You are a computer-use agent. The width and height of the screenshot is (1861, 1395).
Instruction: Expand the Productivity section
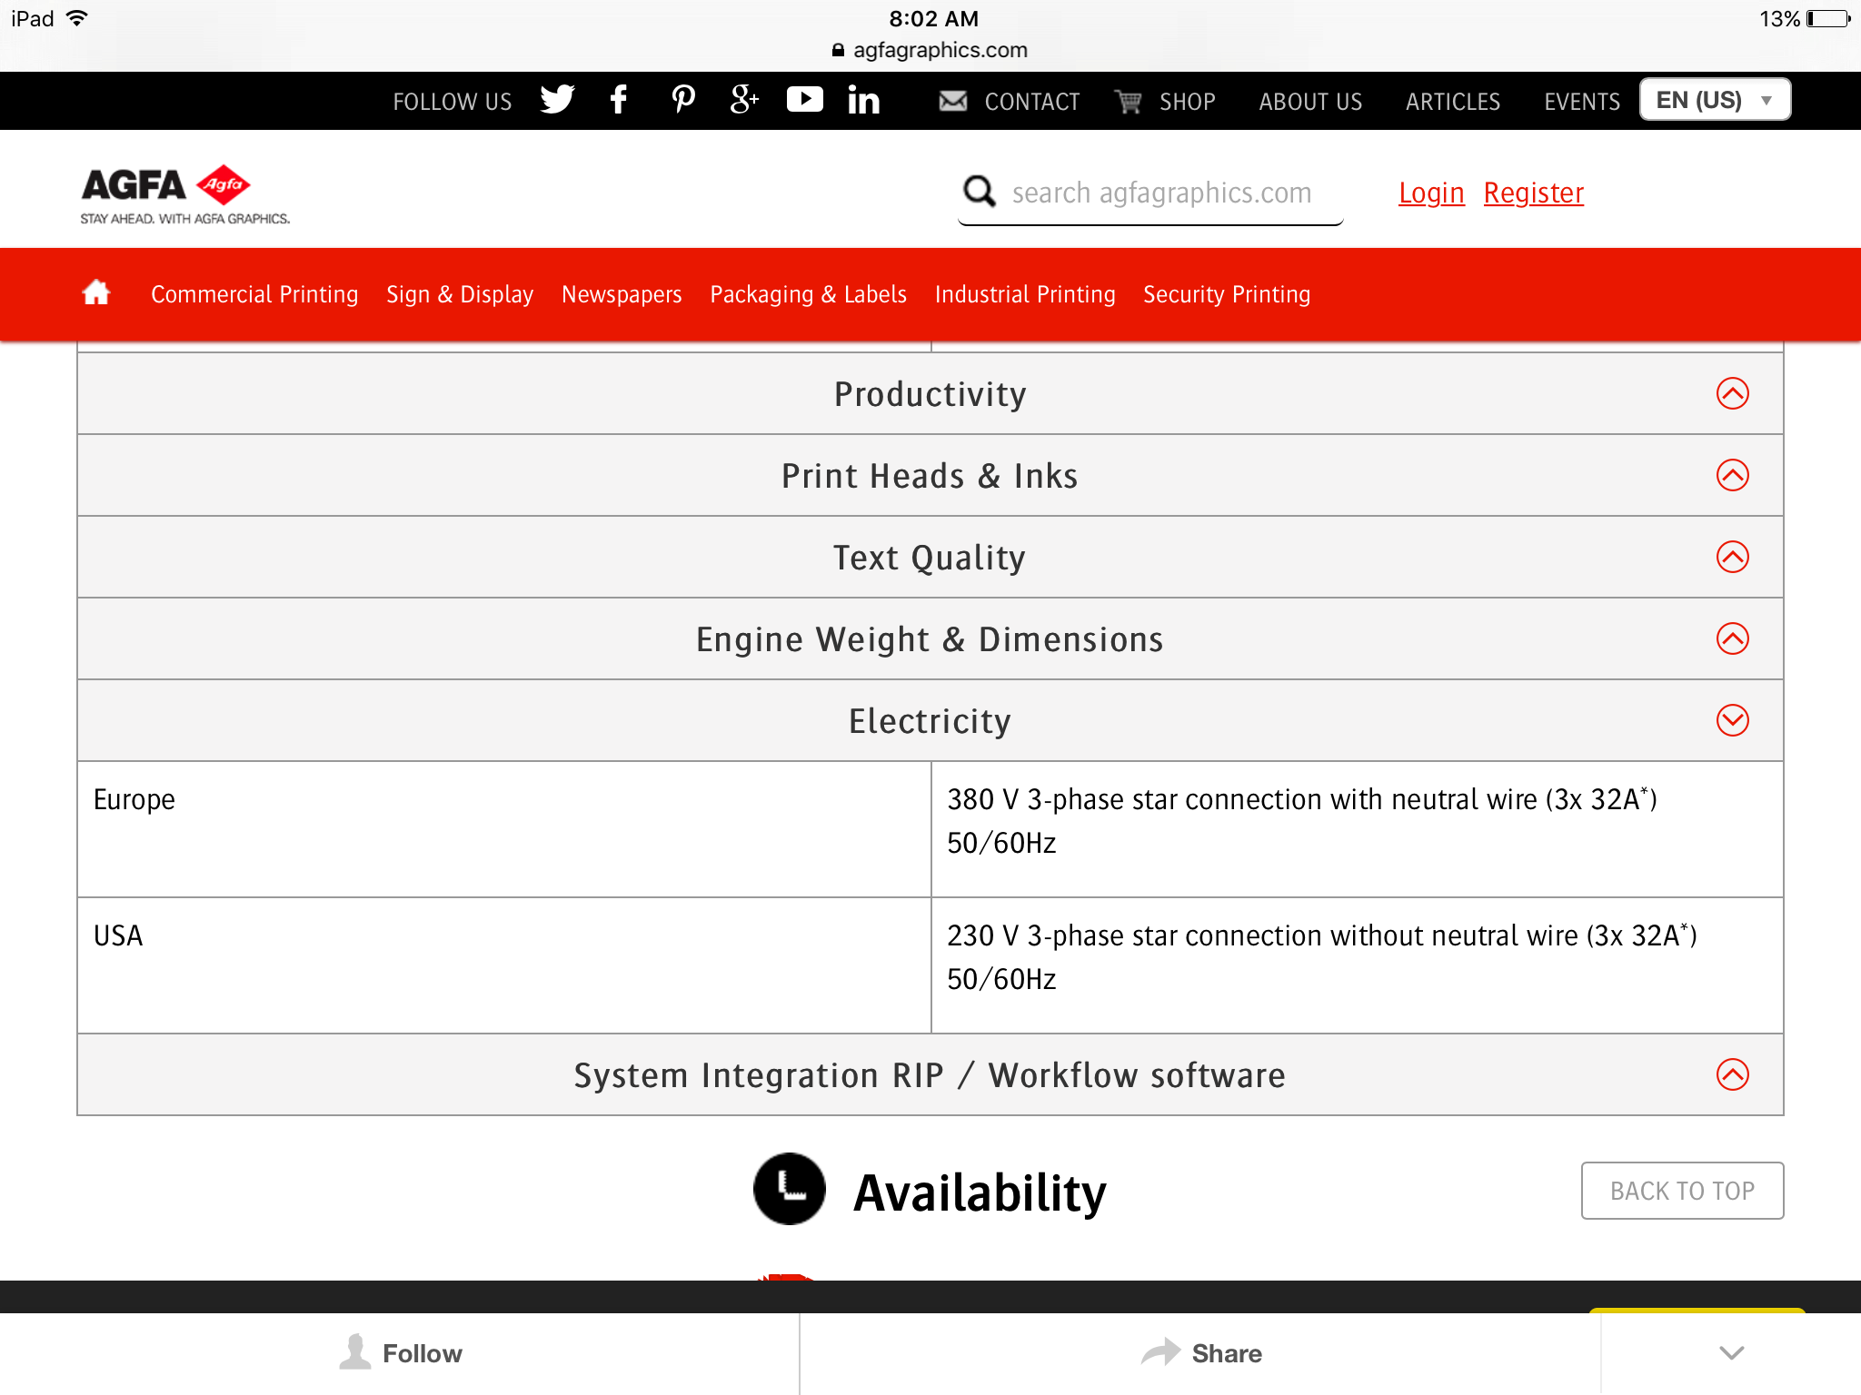pyautogui.click(x=1732, y=393)
